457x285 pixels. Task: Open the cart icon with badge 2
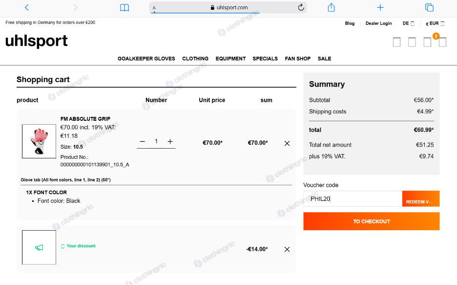tap(442, 42)
